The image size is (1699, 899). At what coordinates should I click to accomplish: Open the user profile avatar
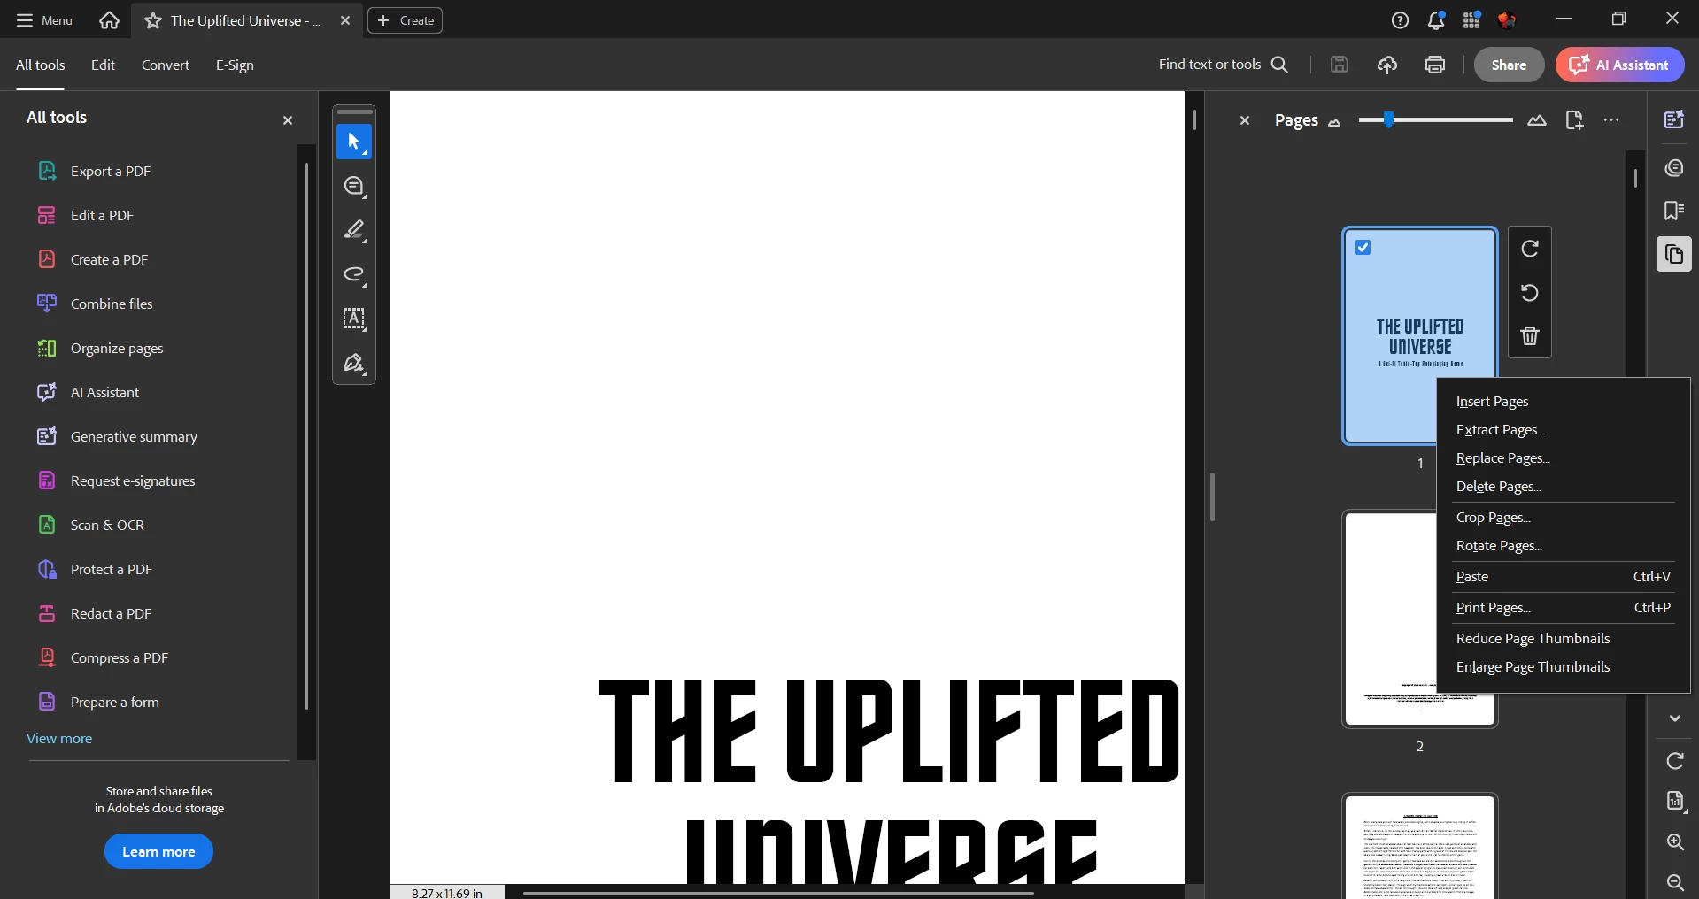click(1507, 20)
